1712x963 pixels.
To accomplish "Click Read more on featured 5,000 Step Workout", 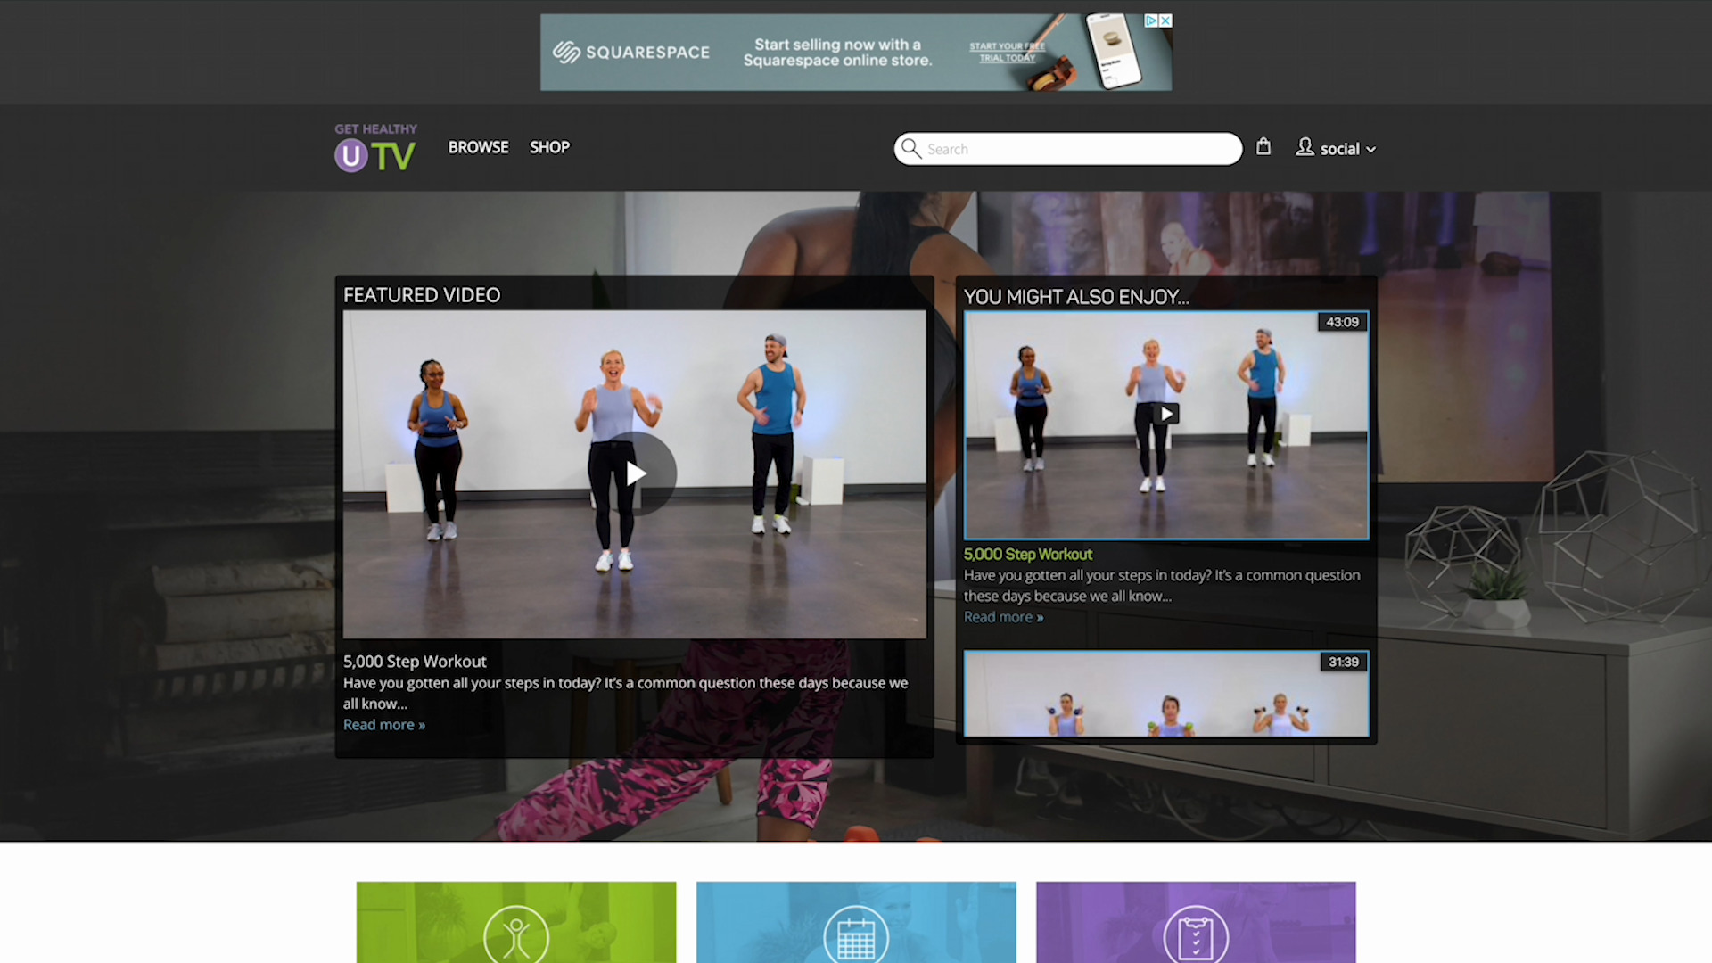I will click(383, 724).
